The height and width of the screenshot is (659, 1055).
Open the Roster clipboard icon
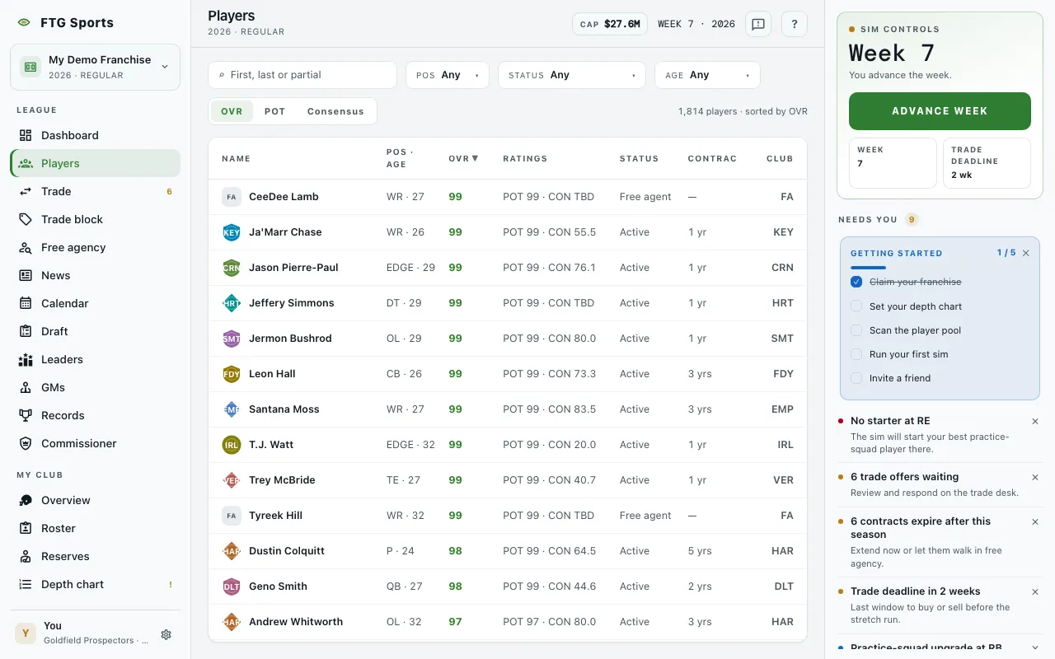coord(26,528)
